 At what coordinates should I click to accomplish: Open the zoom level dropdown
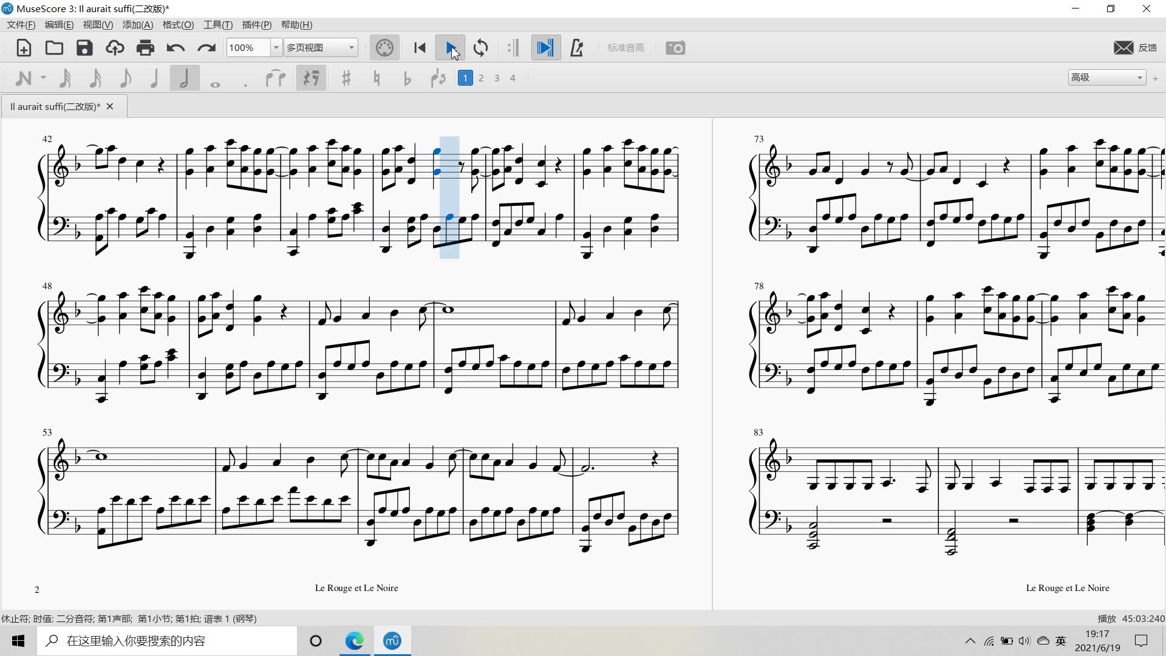pos(276,47)
